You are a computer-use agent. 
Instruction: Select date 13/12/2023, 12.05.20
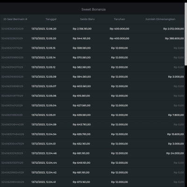[44, 38]
